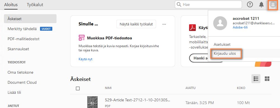The height and width of the screenshot is (108, 280).
Task: Click the acrobat1211@sharklasers email text
Action: 254,23
